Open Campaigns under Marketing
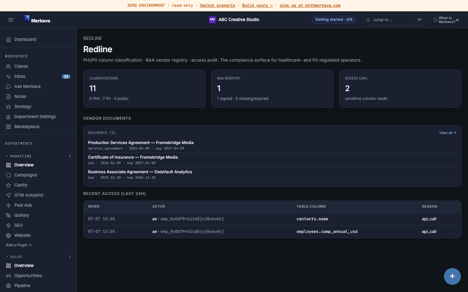 click(38, 175)
